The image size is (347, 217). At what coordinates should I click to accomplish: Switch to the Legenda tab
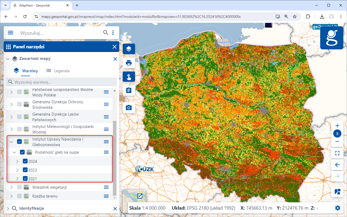pyautogui.click(x=58, y=71)
